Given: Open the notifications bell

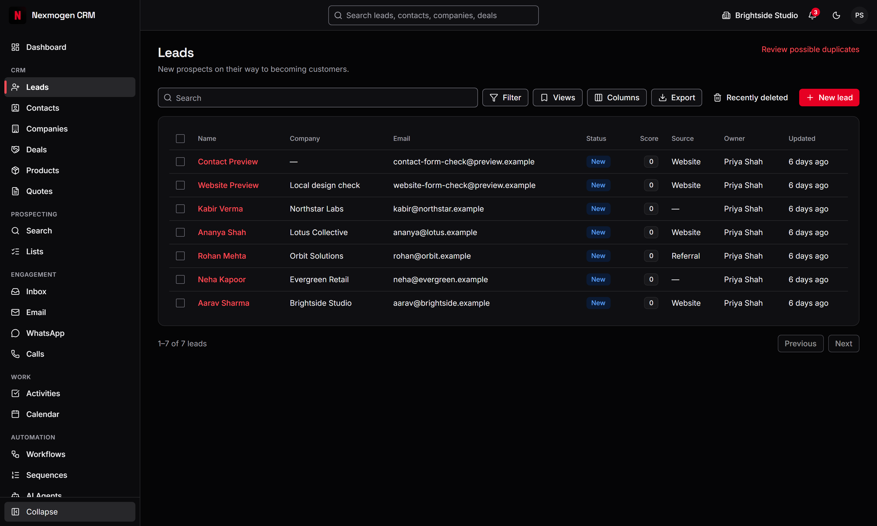Looking at the screenshot, I should pyautogui.click(x=812, y=15).
